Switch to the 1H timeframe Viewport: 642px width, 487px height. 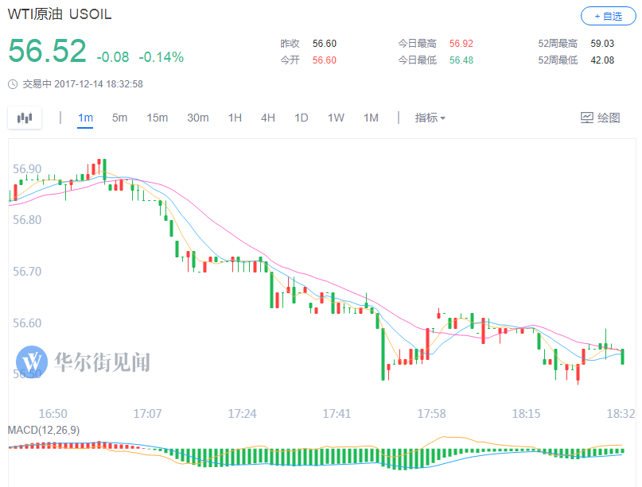point(235,118)
